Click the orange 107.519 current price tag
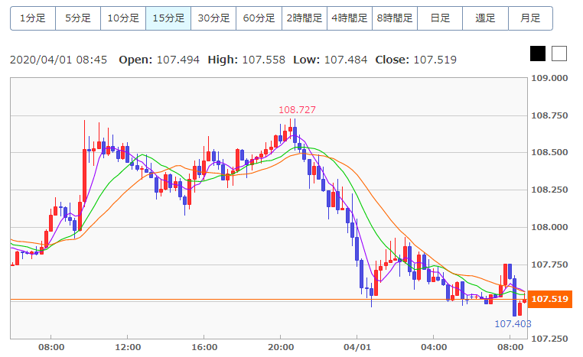This screenshot has height=357, width=583. click(x=550, y=299)
